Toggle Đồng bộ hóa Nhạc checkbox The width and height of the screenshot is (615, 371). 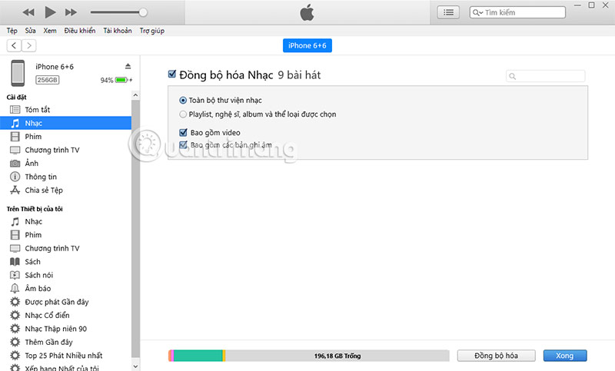pos(171,74)
